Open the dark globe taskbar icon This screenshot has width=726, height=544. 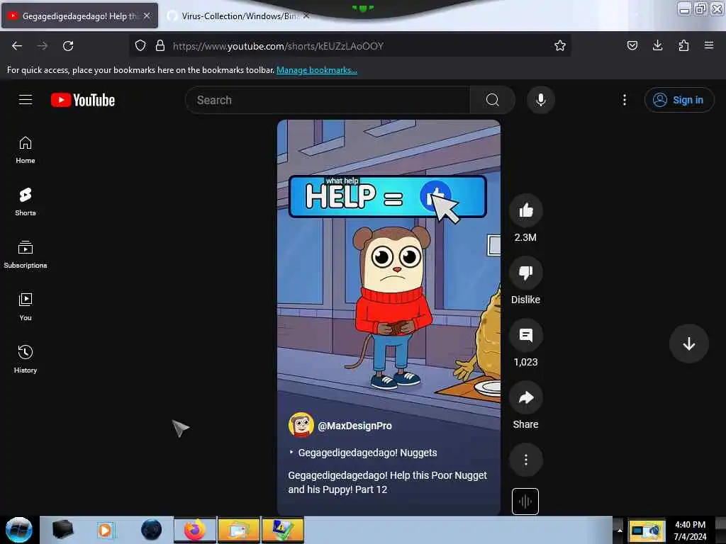click(152, 530)
